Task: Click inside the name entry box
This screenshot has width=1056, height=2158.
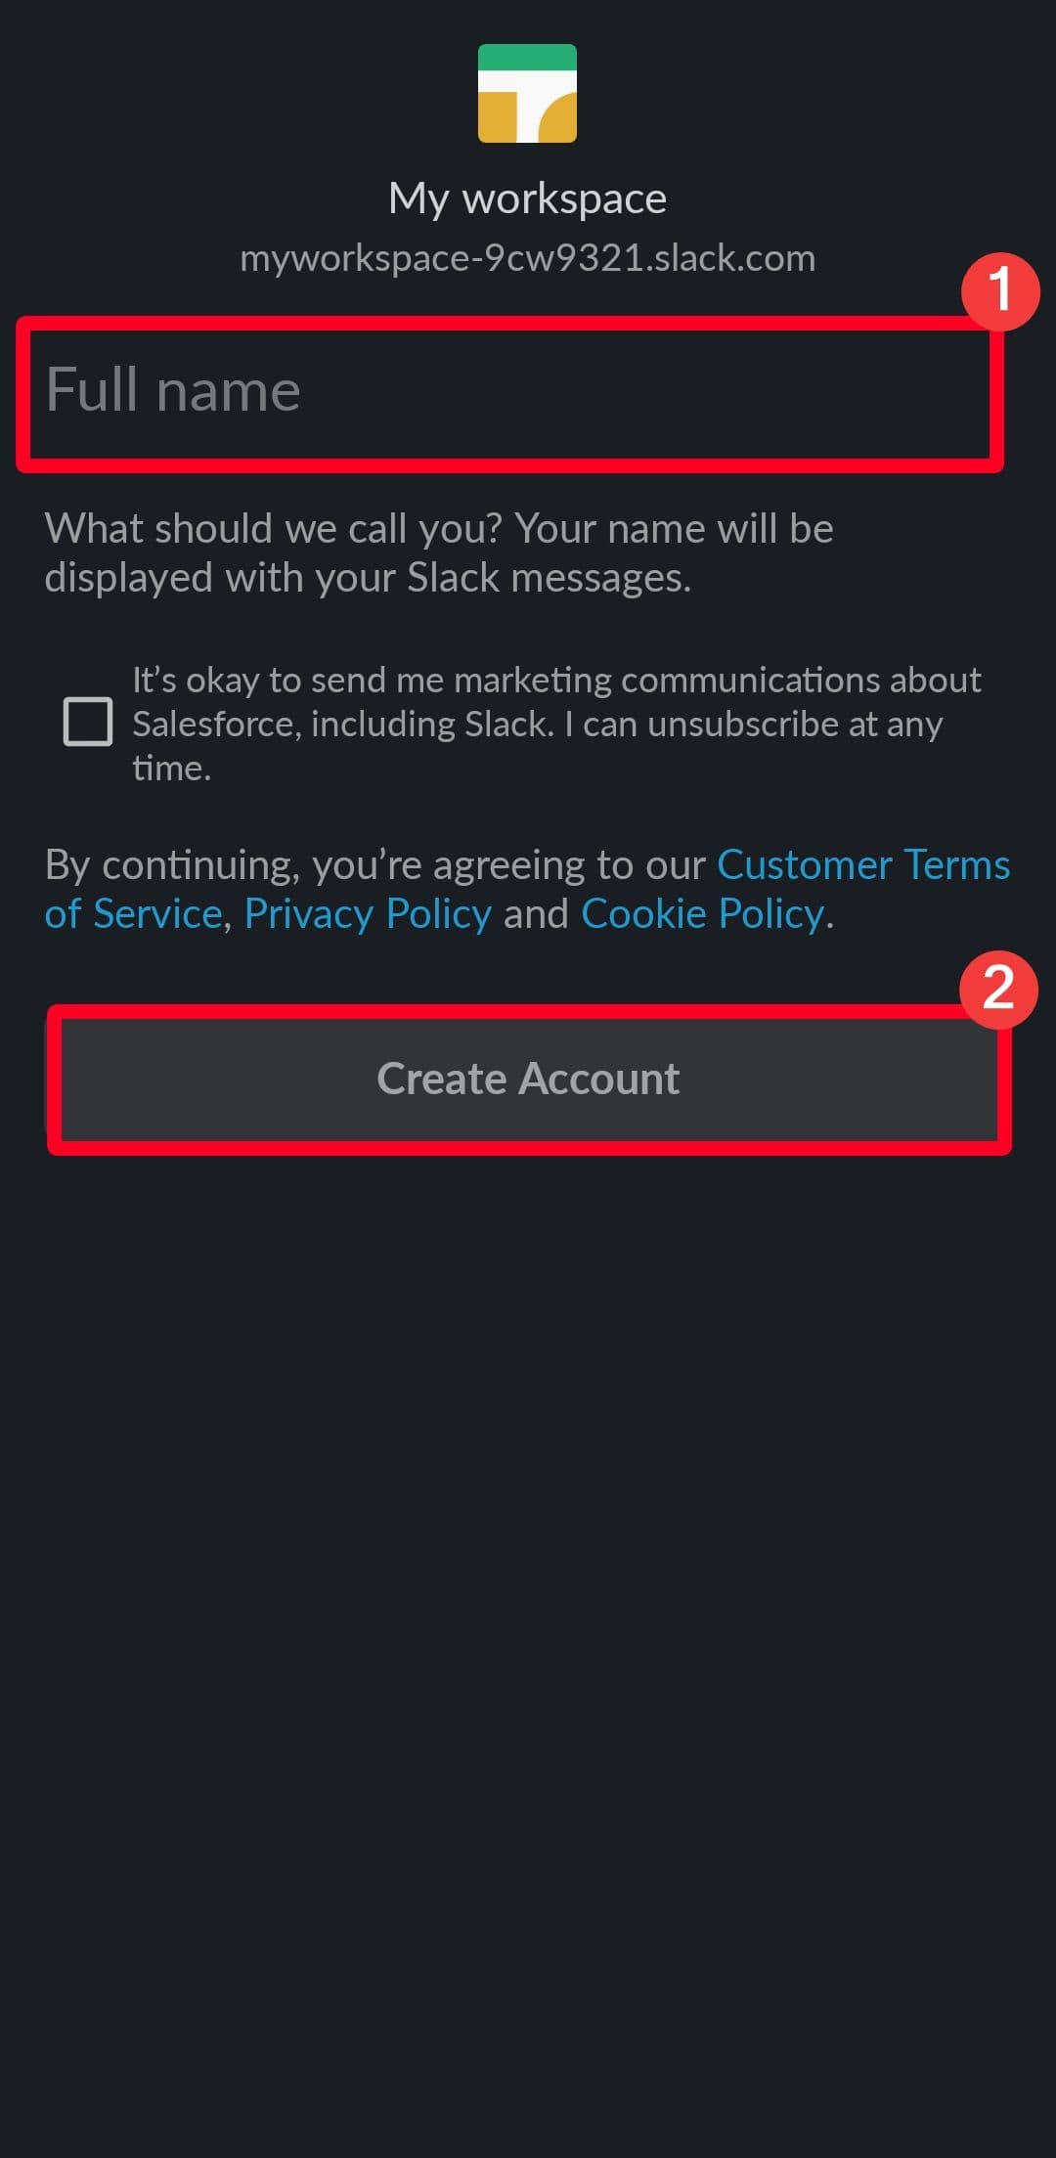Action: [x=508, y=389]
